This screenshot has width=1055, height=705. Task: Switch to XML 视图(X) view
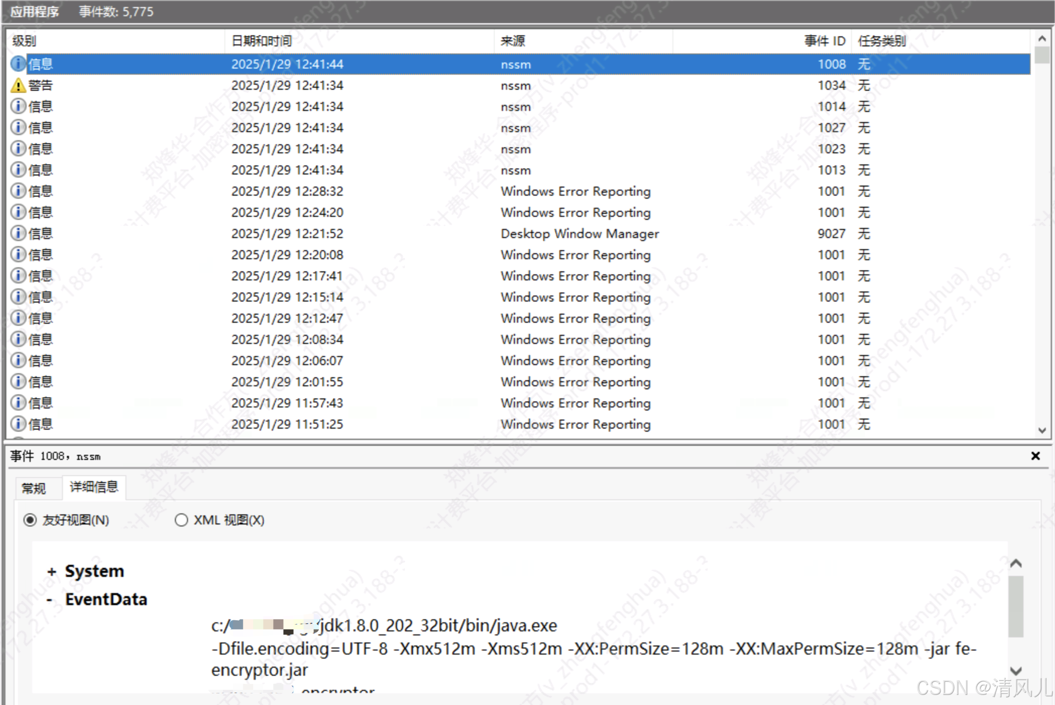(182, 520)
